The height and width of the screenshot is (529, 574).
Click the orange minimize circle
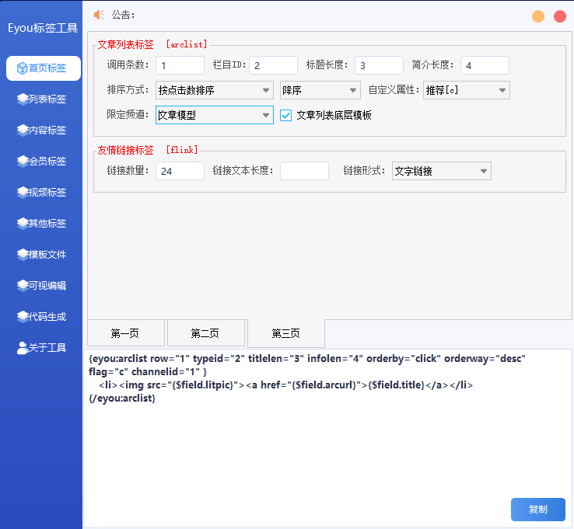click(537, 16)
